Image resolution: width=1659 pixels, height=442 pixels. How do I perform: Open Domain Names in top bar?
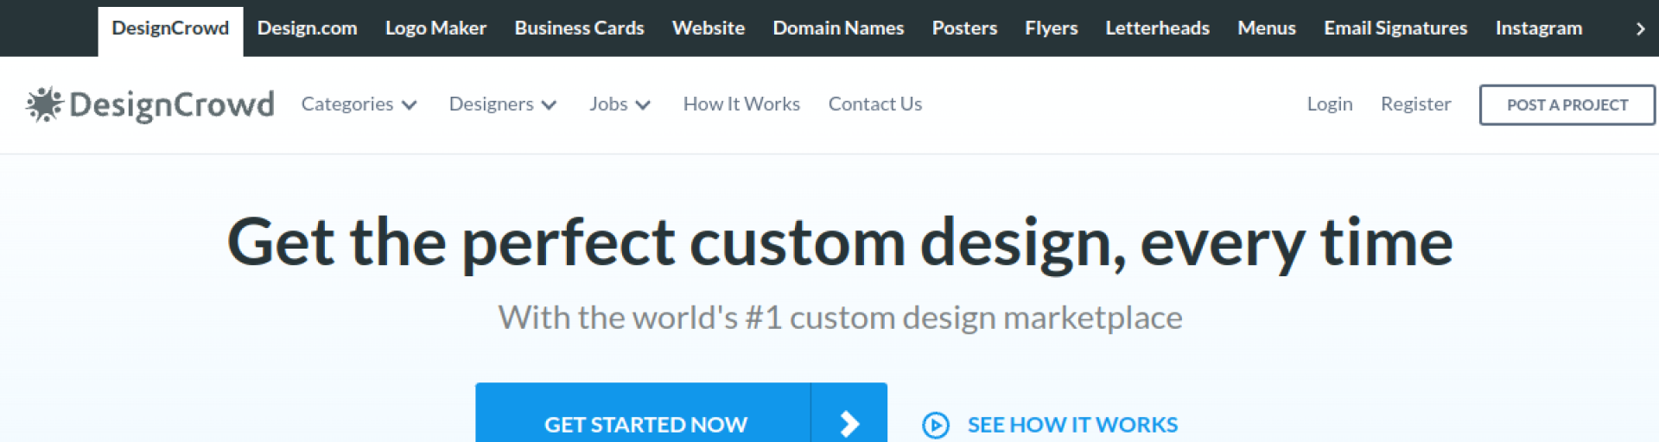click(x=837, y=28)
